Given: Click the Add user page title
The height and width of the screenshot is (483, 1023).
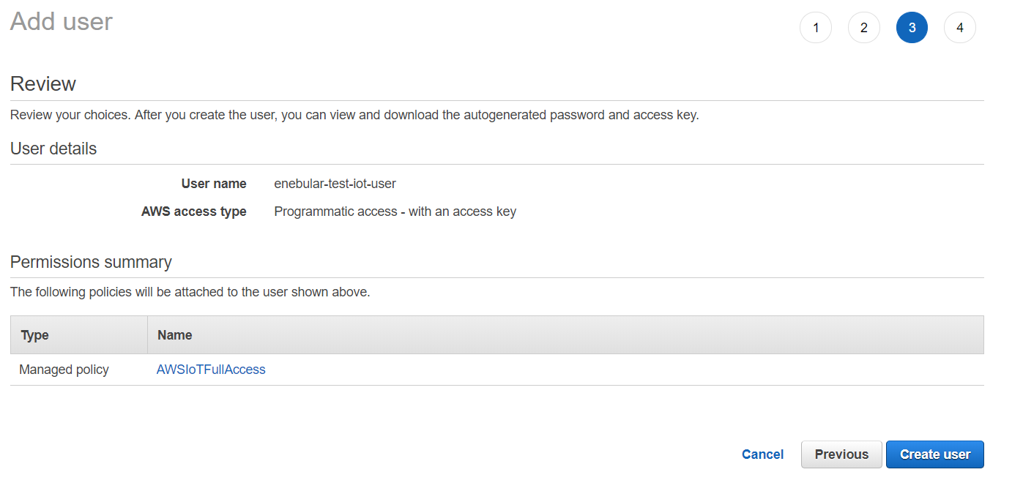Looking at the screenshot, I should (x=62, y=22).
